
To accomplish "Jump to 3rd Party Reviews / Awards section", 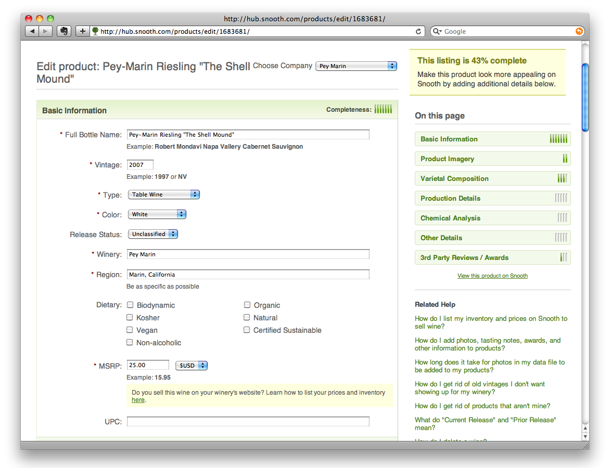I will [492, 258].
